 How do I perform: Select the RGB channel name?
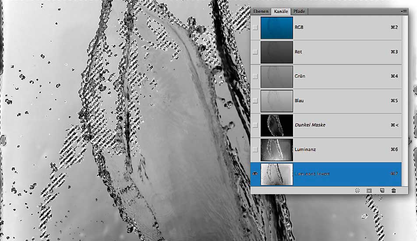point(299,28)
